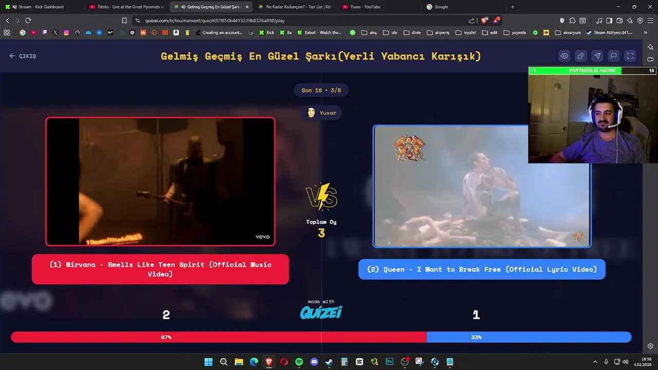658x370 pixels.
Task: Enter fullscreen with the expand icon
Action: coord(630,56)
